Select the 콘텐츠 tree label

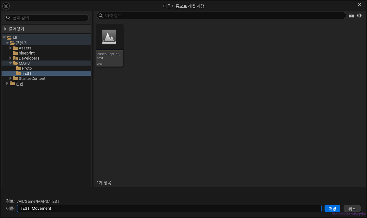(21, 43)
